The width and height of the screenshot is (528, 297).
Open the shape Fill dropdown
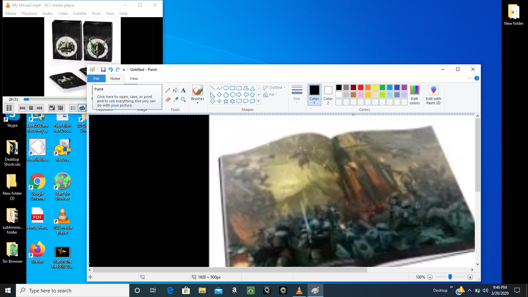[270, 95]
